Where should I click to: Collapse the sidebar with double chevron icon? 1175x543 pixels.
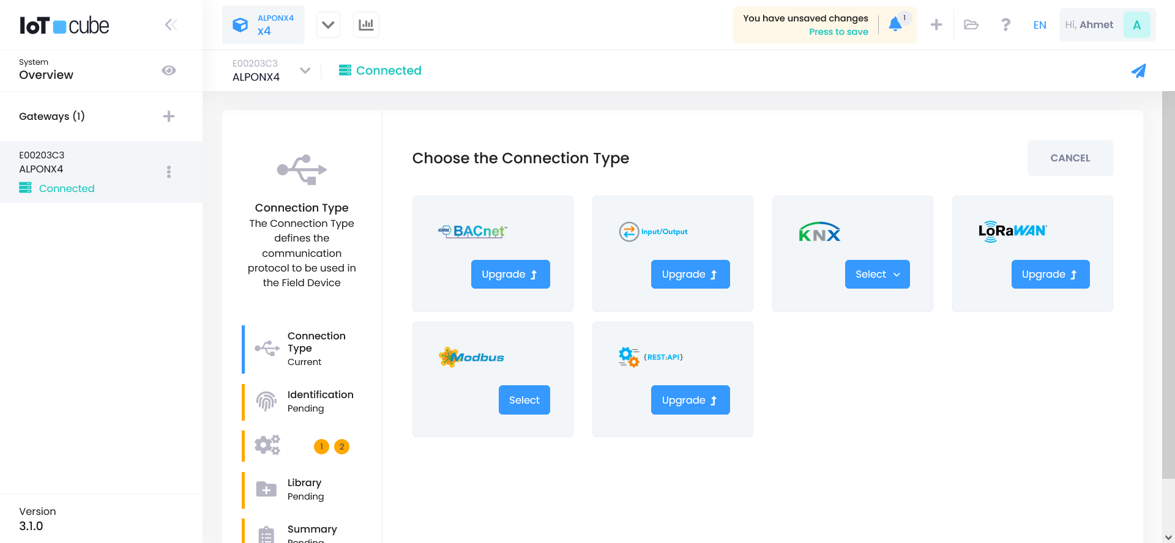coord(171,24)
